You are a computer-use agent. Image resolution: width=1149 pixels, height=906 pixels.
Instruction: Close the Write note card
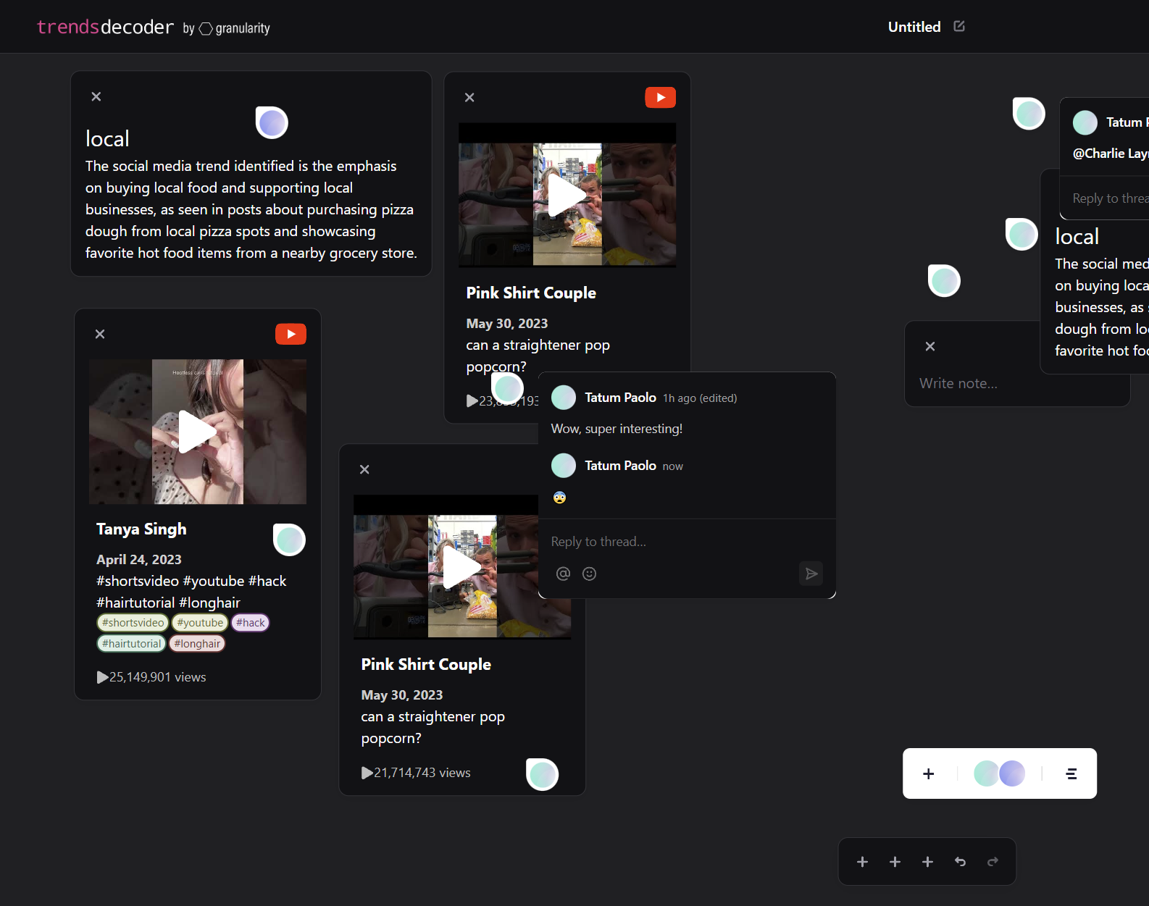[x=930, y=346]
